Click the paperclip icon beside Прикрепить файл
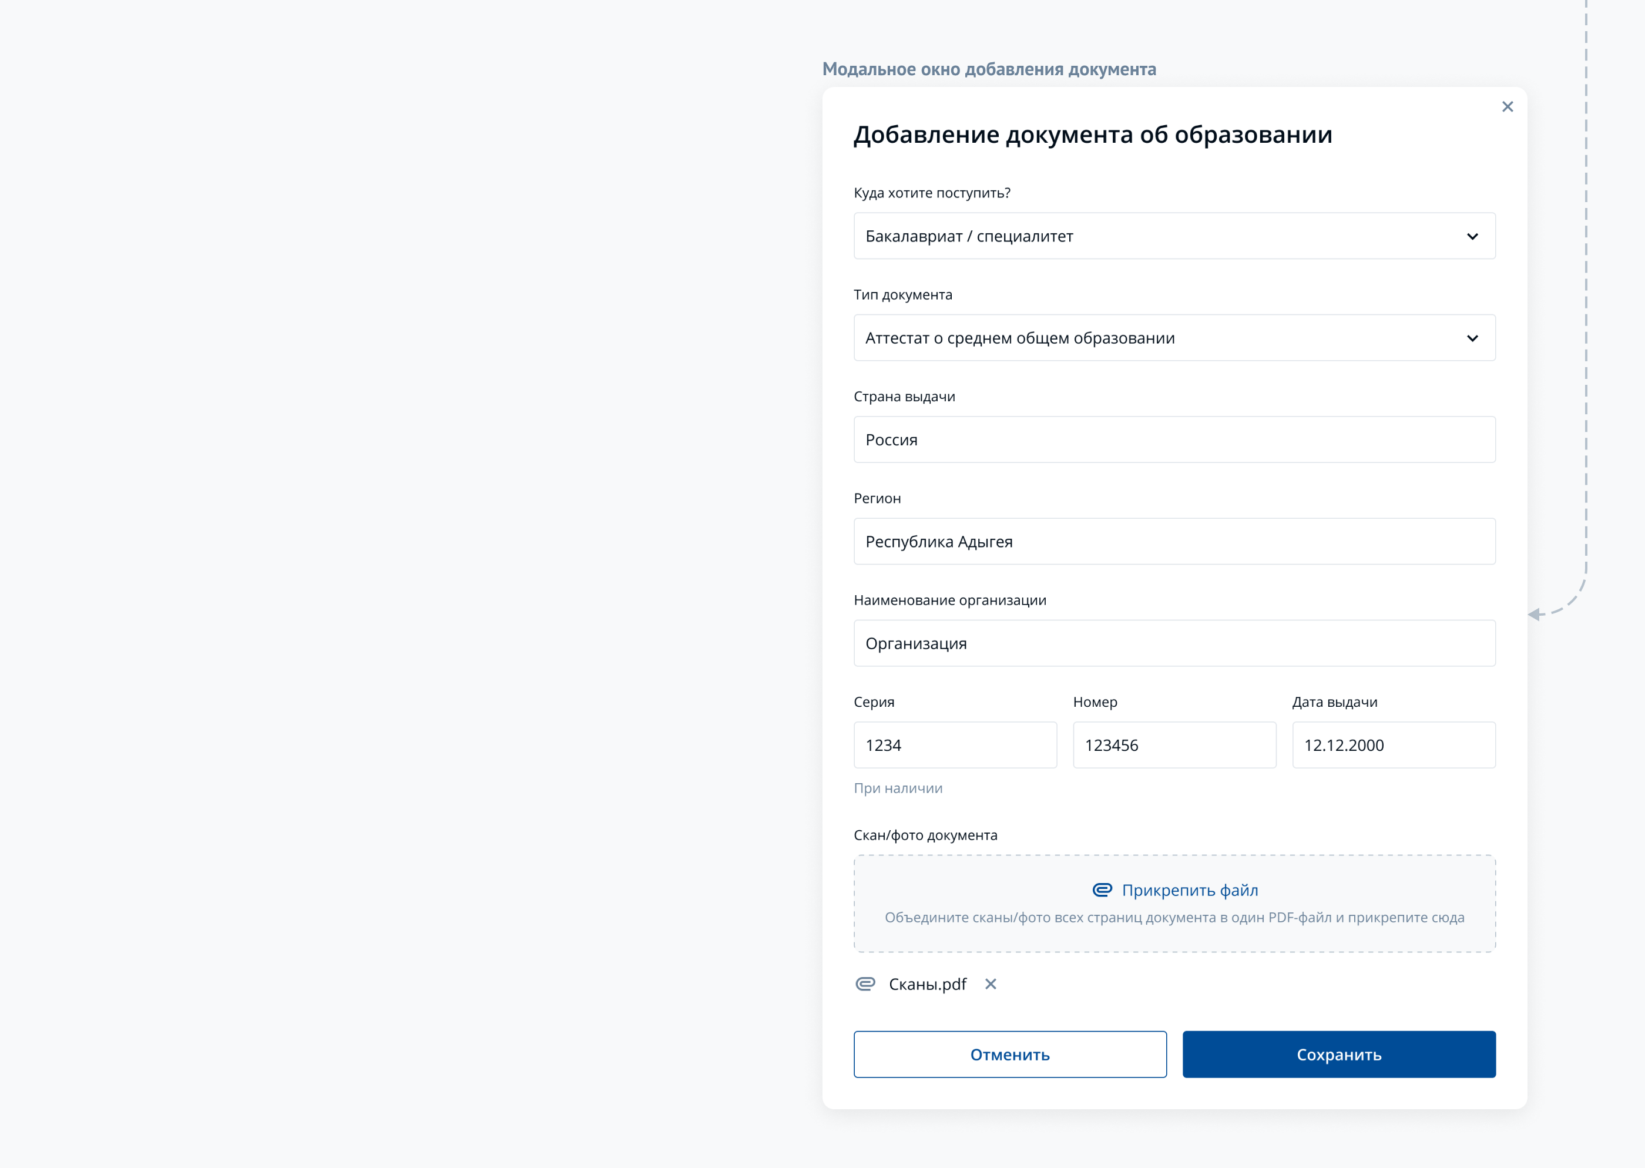This screenshot has height=1168, width=1645. click(1102, 890)
